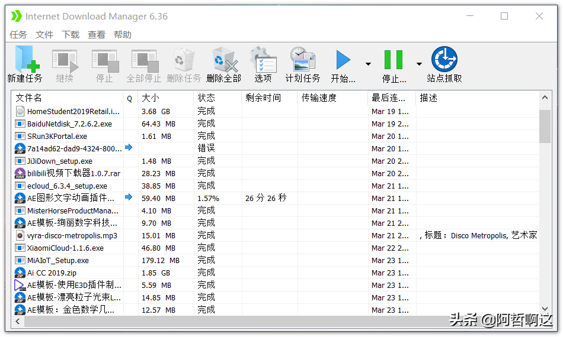
Task: Click the vertical scrollbar up arrow
Action: [x=545, y=98]
